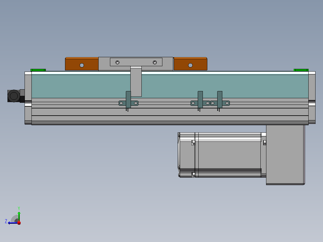Select the left orange block on the carriage
The width and height of the screenshot is (323, 242).
point(82,64)
